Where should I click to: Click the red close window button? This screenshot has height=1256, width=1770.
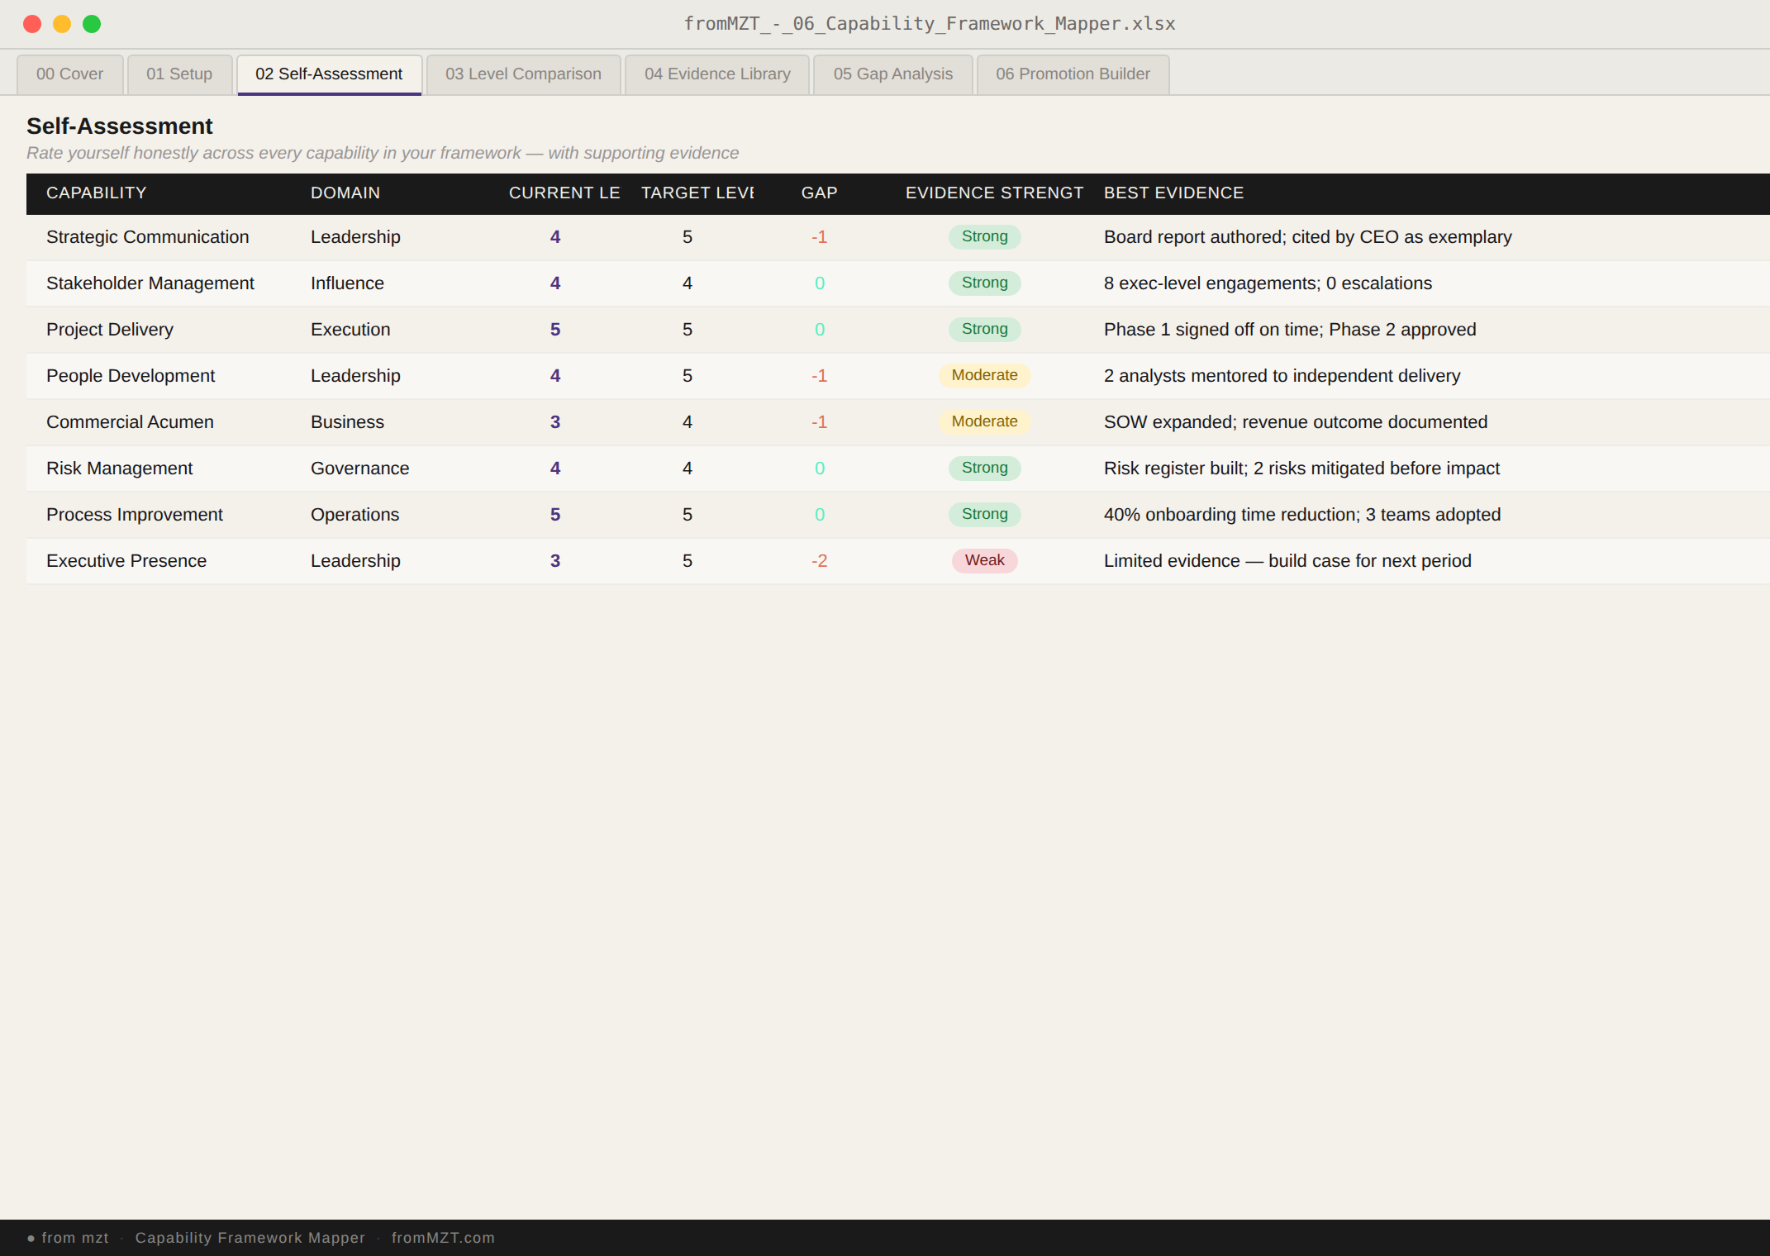tap(32, 24)
